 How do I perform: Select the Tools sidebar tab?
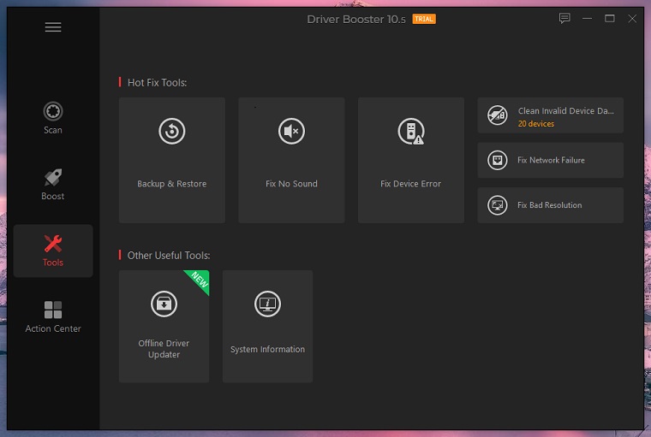(53, 251)
